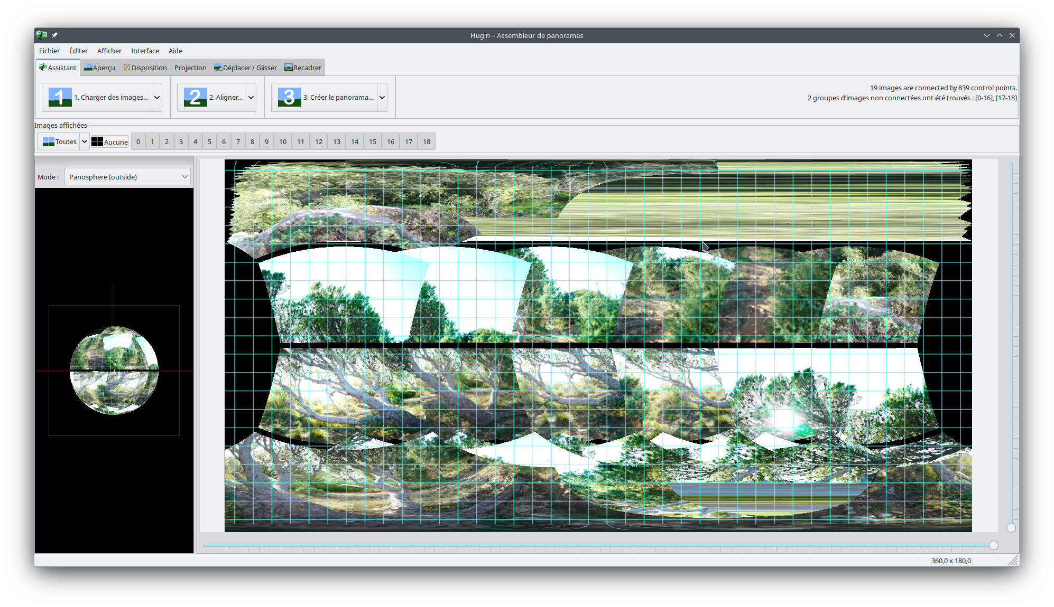Switch to the Déplacer / Glisser tab
Image resolution: width=1054 pixels, height=607 pixels.
[245, 68]
